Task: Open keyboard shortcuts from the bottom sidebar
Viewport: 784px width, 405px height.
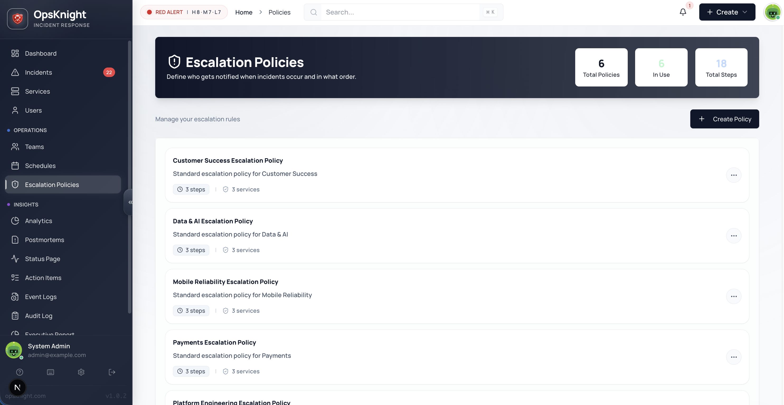Action: click(x=50, y=372)
